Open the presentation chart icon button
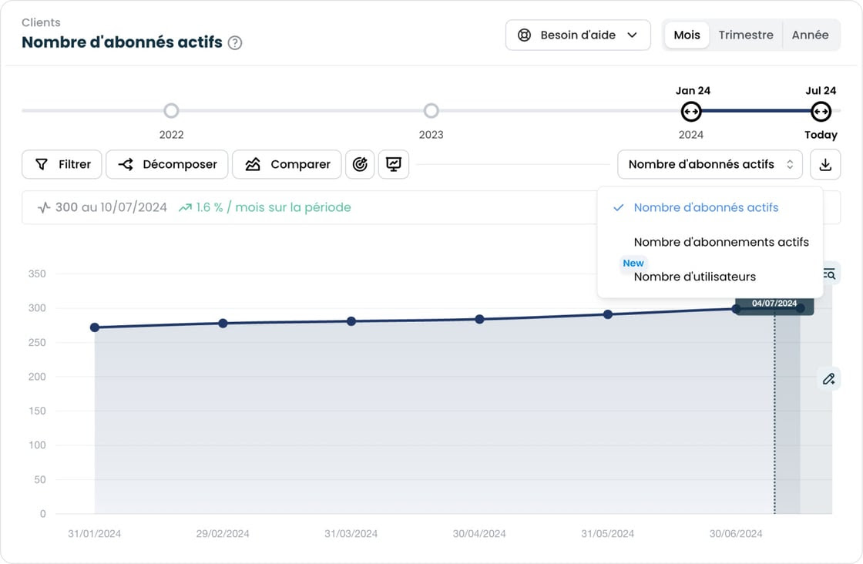The width and height of the screenshot is (863, 564). (x=394, y=164)
